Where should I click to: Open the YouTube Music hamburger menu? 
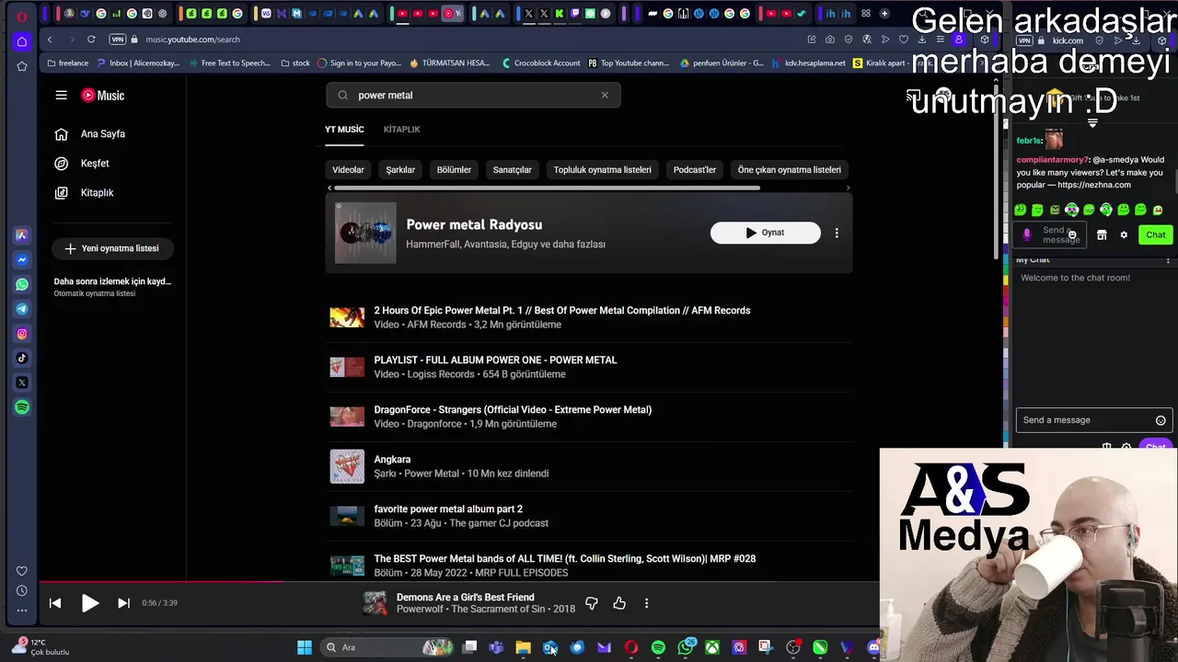[x=61, y=95]
